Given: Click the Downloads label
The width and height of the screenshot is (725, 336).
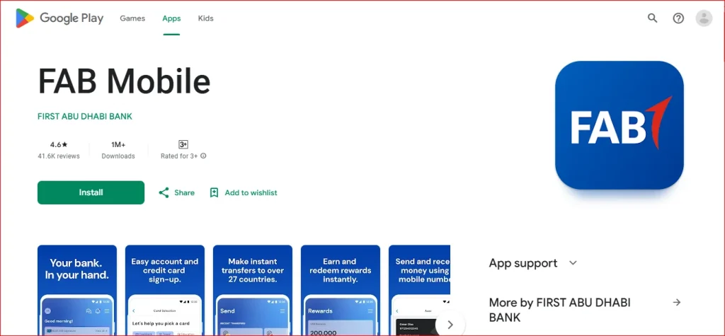Looking at the screenshot, I should [118, 156].
